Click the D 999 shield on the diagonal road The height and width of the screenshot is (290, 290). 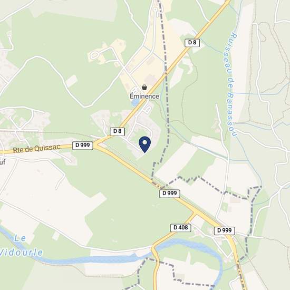[x=169, y=194]
